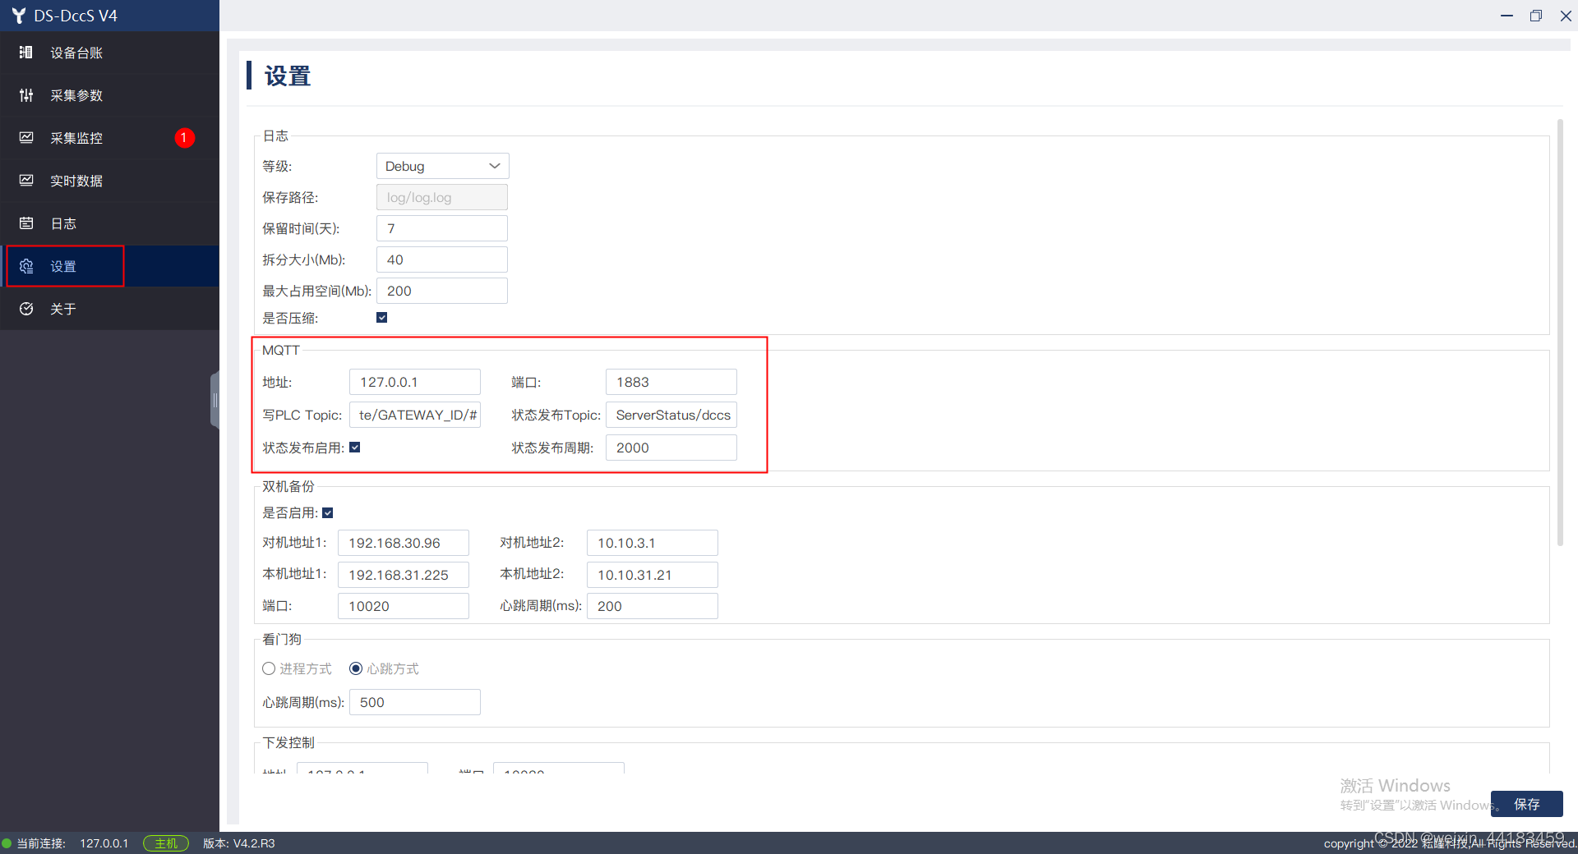Click the 主机 status badge
Screen dimensions: 1578x854
coord(166,843)
